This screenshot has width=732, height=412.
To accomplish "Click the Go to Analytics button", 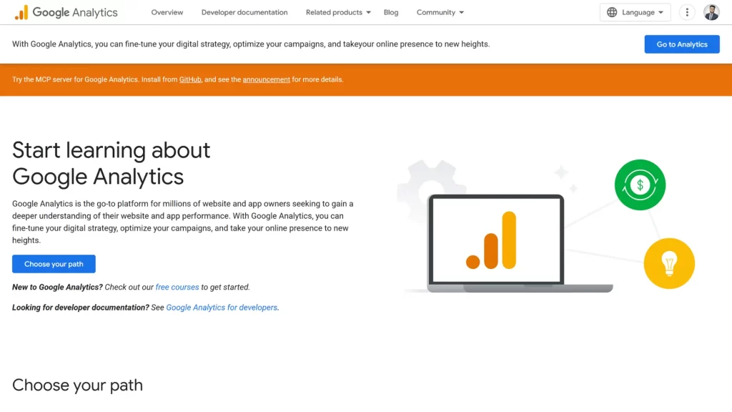I will (681, 44).
